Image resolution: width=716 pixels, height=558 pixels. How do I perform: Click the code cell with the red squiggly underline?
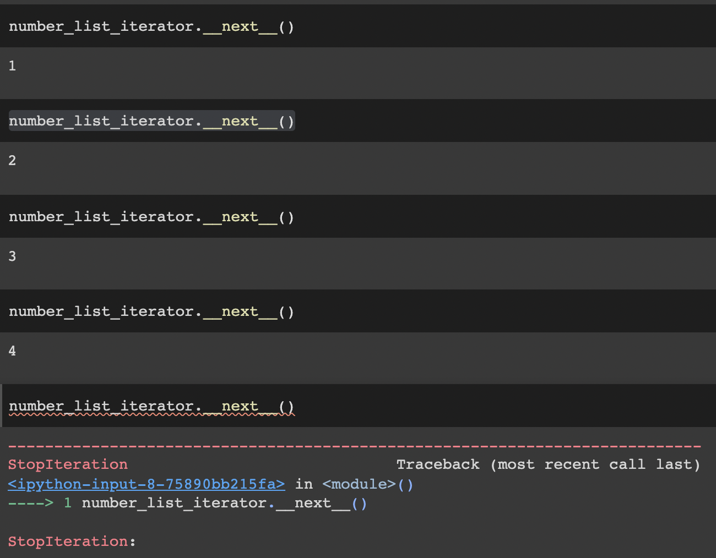[x=358, y=406]
